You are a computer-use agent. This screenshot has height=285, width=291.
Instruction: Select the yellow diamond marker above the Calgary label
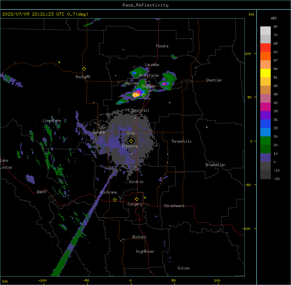pyautogui.click(x=137, y=199)
